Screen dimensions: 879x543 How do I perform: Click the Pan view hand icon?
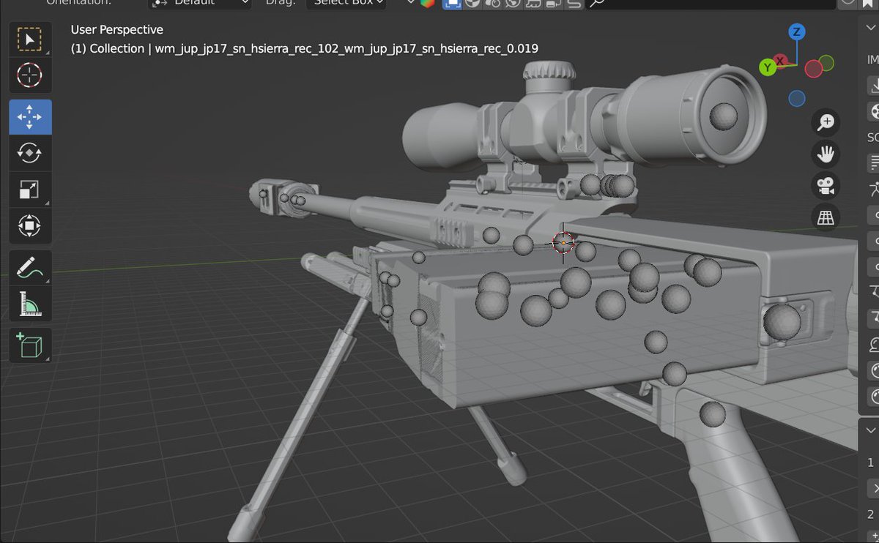click(x=826, y=154)
